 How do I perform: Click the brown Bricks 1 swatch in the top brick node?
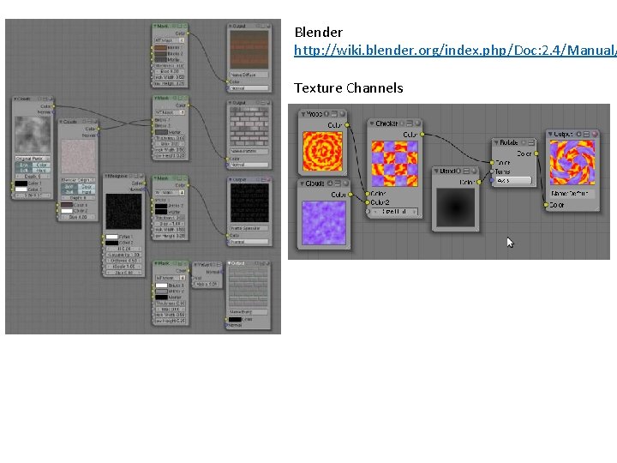click(x=160, y=48)
